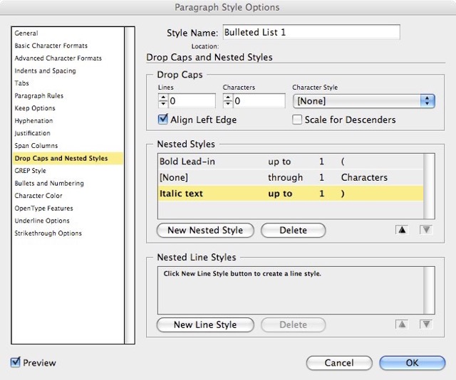Uncheck the Preview checkbox
This screenshot has height=380, width=456.
click(x=16, y=362)
